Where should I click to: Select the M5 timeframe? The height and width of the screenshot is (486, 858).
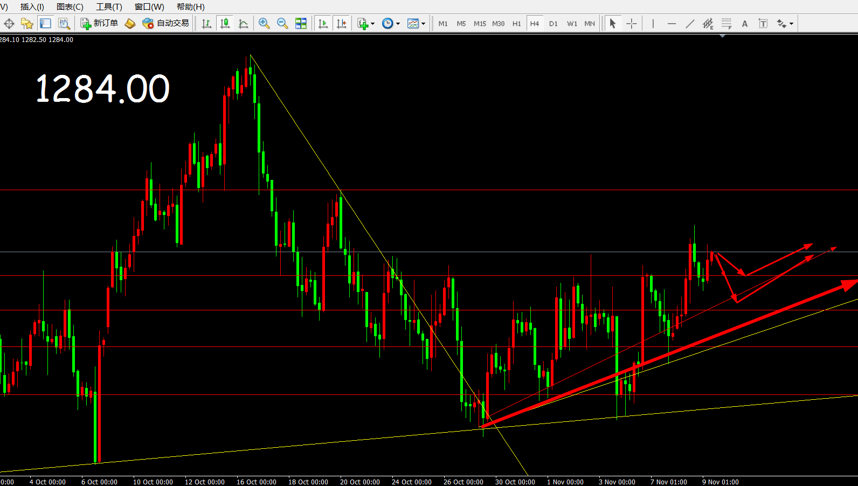pos(461,24)
